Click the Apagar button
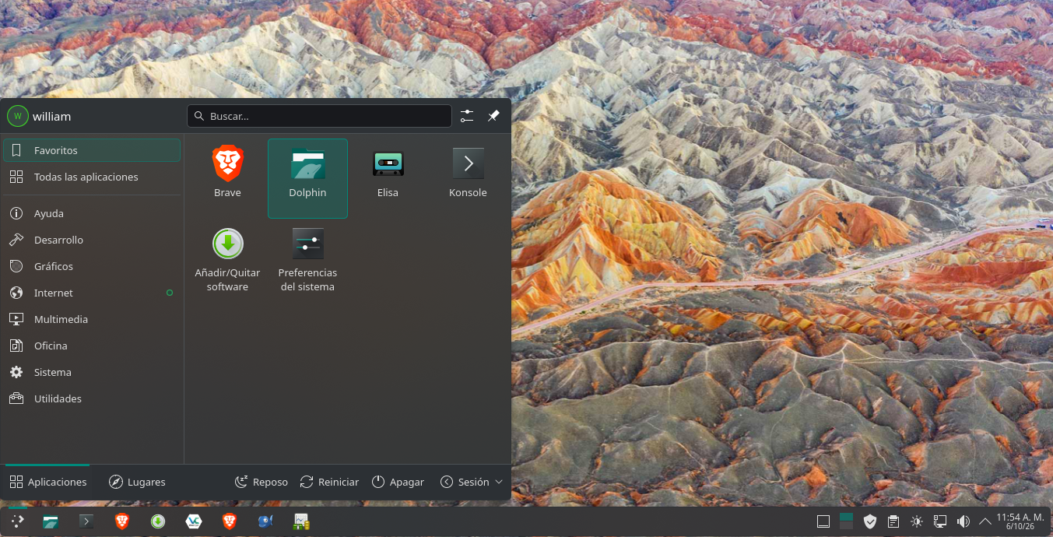 click(398, 482)
